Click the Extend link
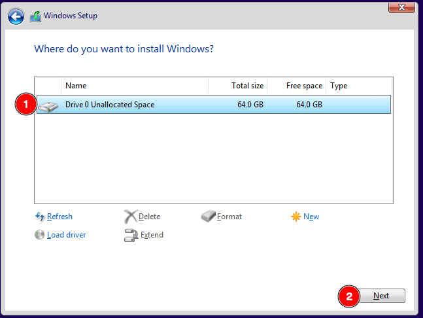The image size is (423, 318). 152,235
